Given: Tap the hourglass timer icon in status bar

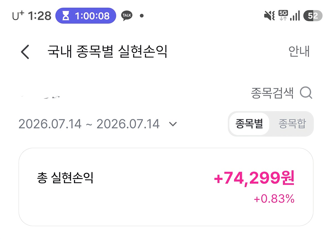Looking at the screenshot, I should (x=66, y=16).
